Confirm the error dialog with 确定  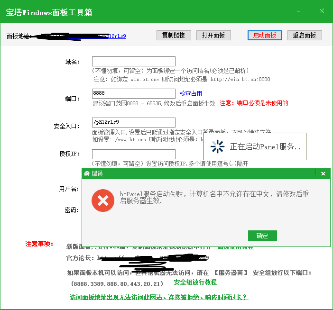coord(262,236)
